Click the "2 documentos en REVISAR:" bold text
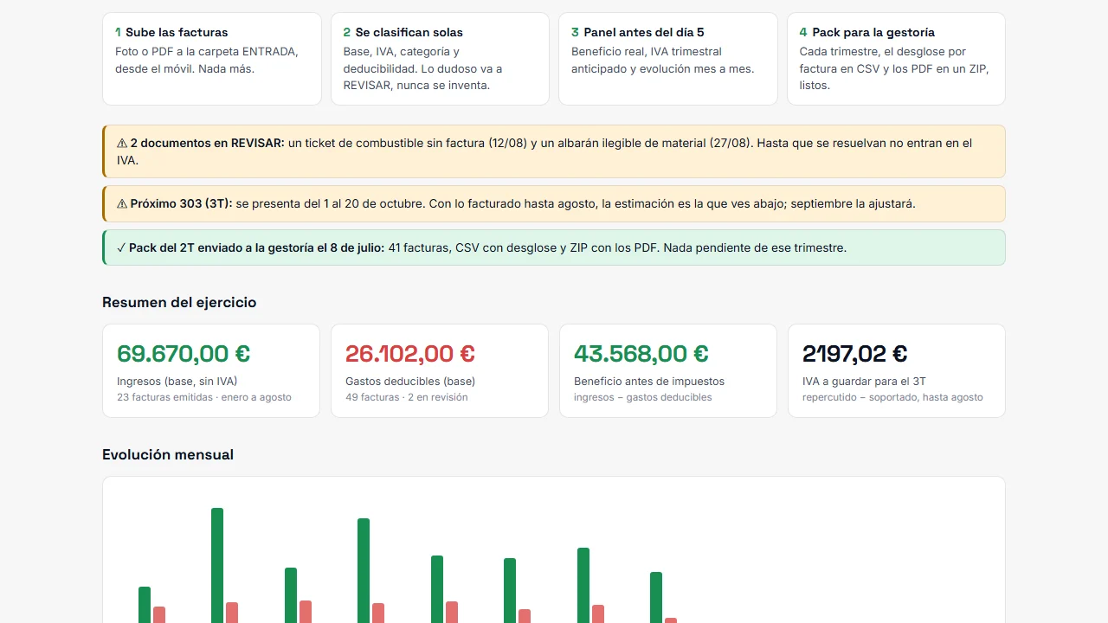This screenshot has height=623, width=1108. (x=208, y=143)
